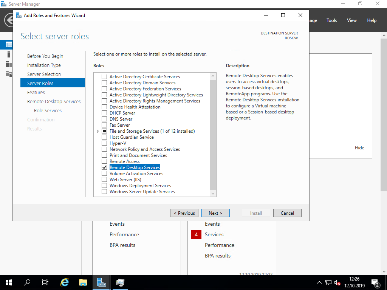The width and height of the screenshot is (387, 290).
Task: Open Performance in left tile
Action: click(x=124, y=234)
